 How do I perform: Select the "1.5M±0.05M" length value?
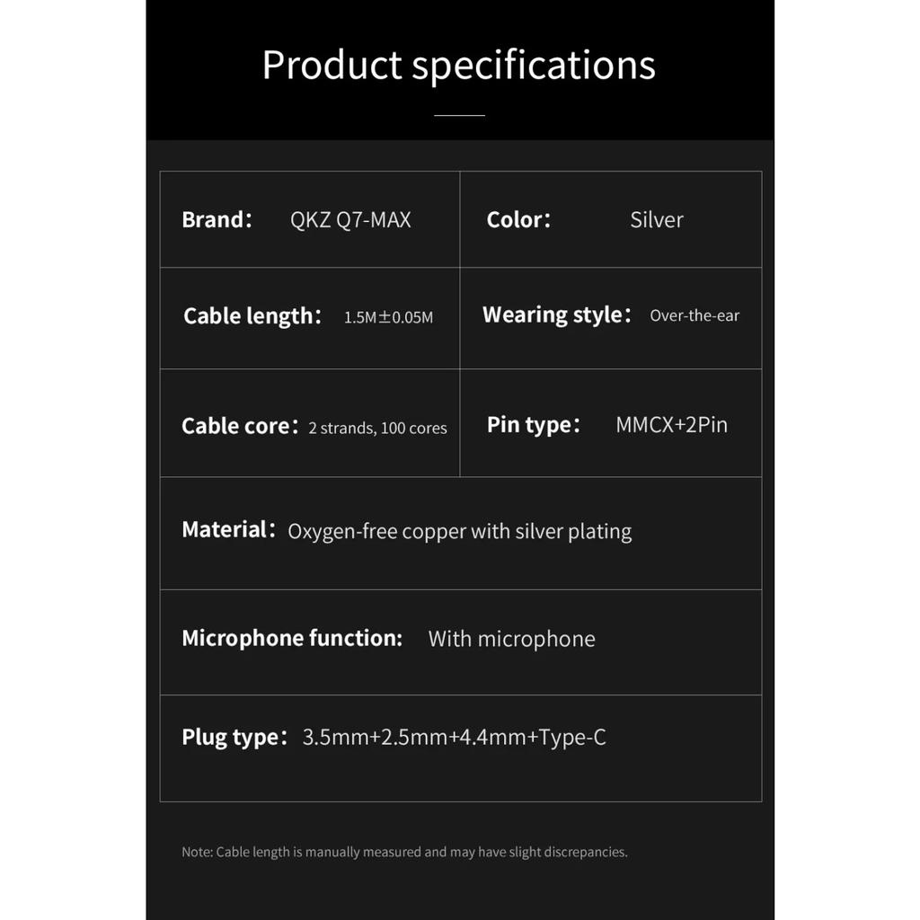point(388,317)
